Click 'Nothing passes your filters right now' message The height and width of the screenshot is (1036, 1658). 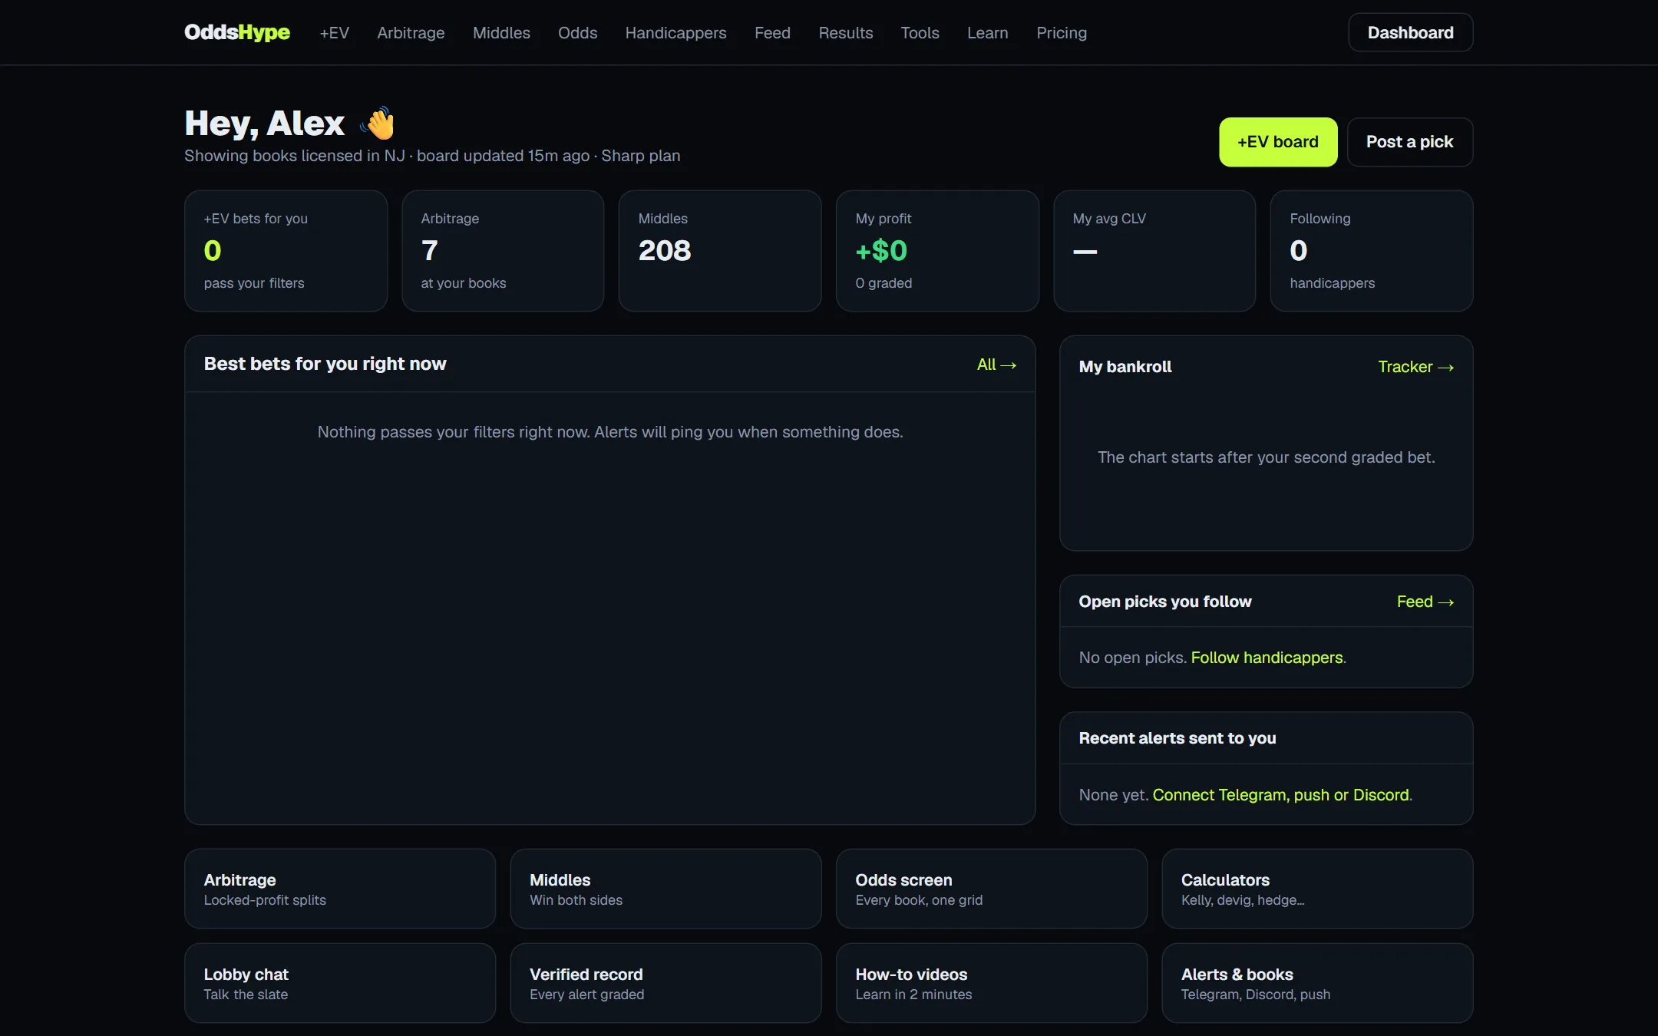[x=610, y=432]
